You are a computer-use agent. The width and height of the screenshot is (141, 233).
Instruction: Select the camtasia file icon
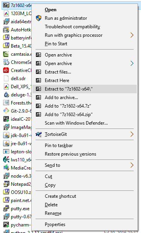(x=6, y=54)
